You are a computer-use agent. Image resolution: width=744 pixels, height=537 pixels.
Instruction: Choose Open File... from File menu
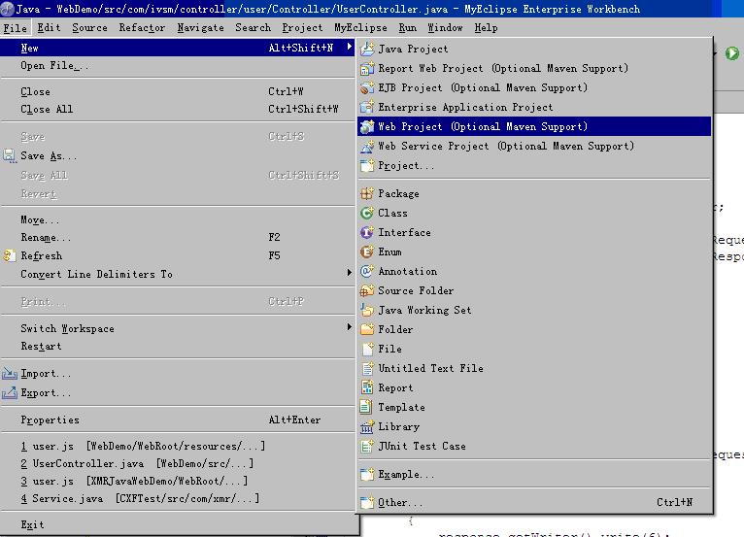178,65
